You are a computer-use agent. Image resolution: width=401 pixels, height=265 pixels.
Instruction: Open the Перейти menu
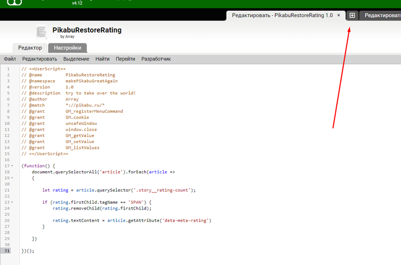point(125,58)
